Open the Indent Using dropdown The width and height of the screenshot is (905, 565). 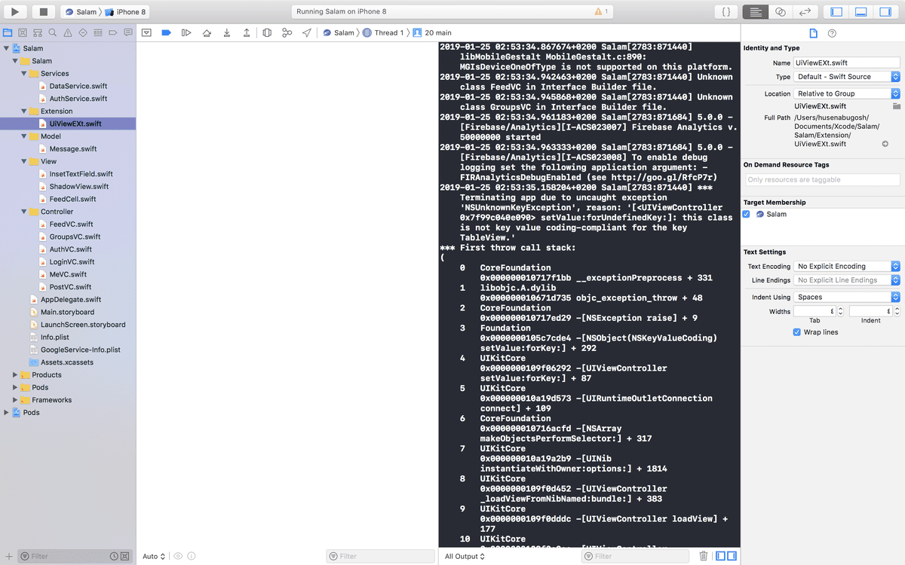(847, 297)
